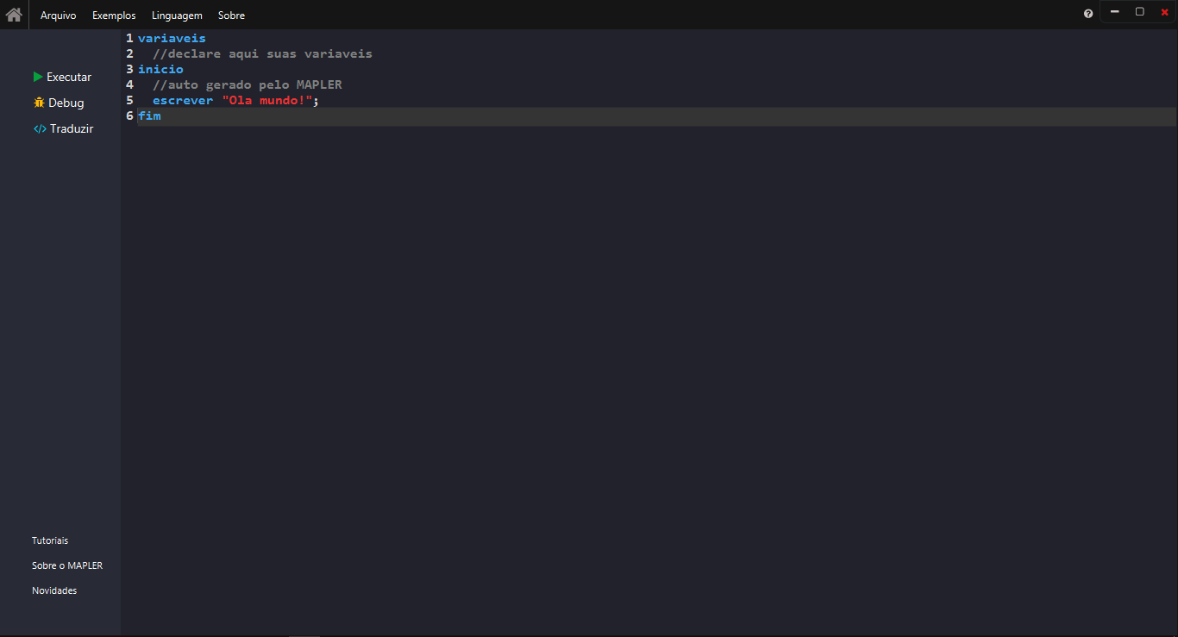Click the green Executar play icon

[x=38, y=77]
